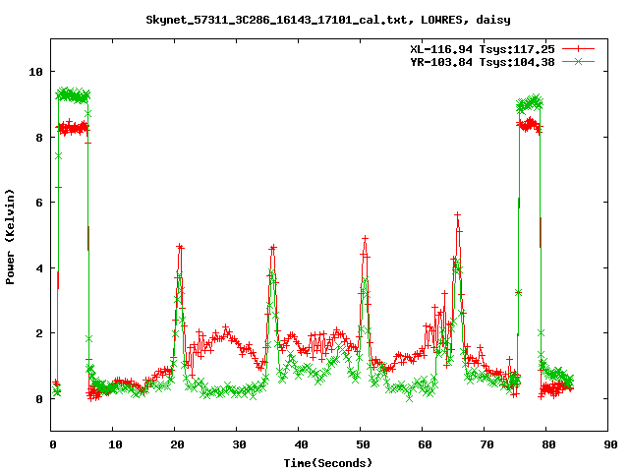Click the green calibration plateau near 3 seconds
This screenshot has height=472, width=629.
[73, 95]
